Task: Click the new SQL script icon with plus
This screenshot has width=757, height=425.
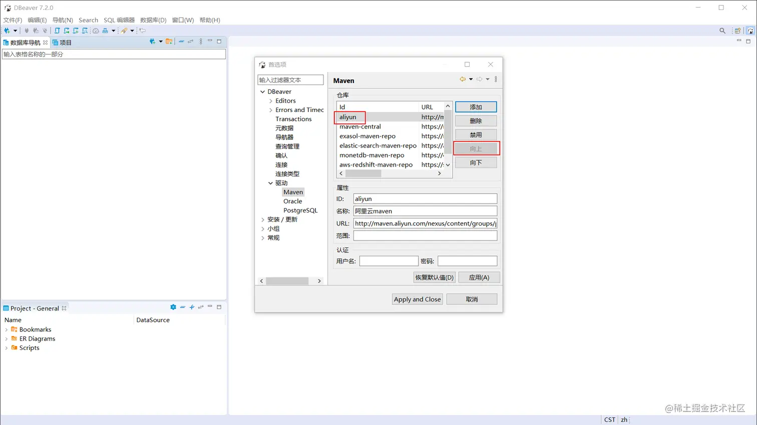Action: coord(76,30)
